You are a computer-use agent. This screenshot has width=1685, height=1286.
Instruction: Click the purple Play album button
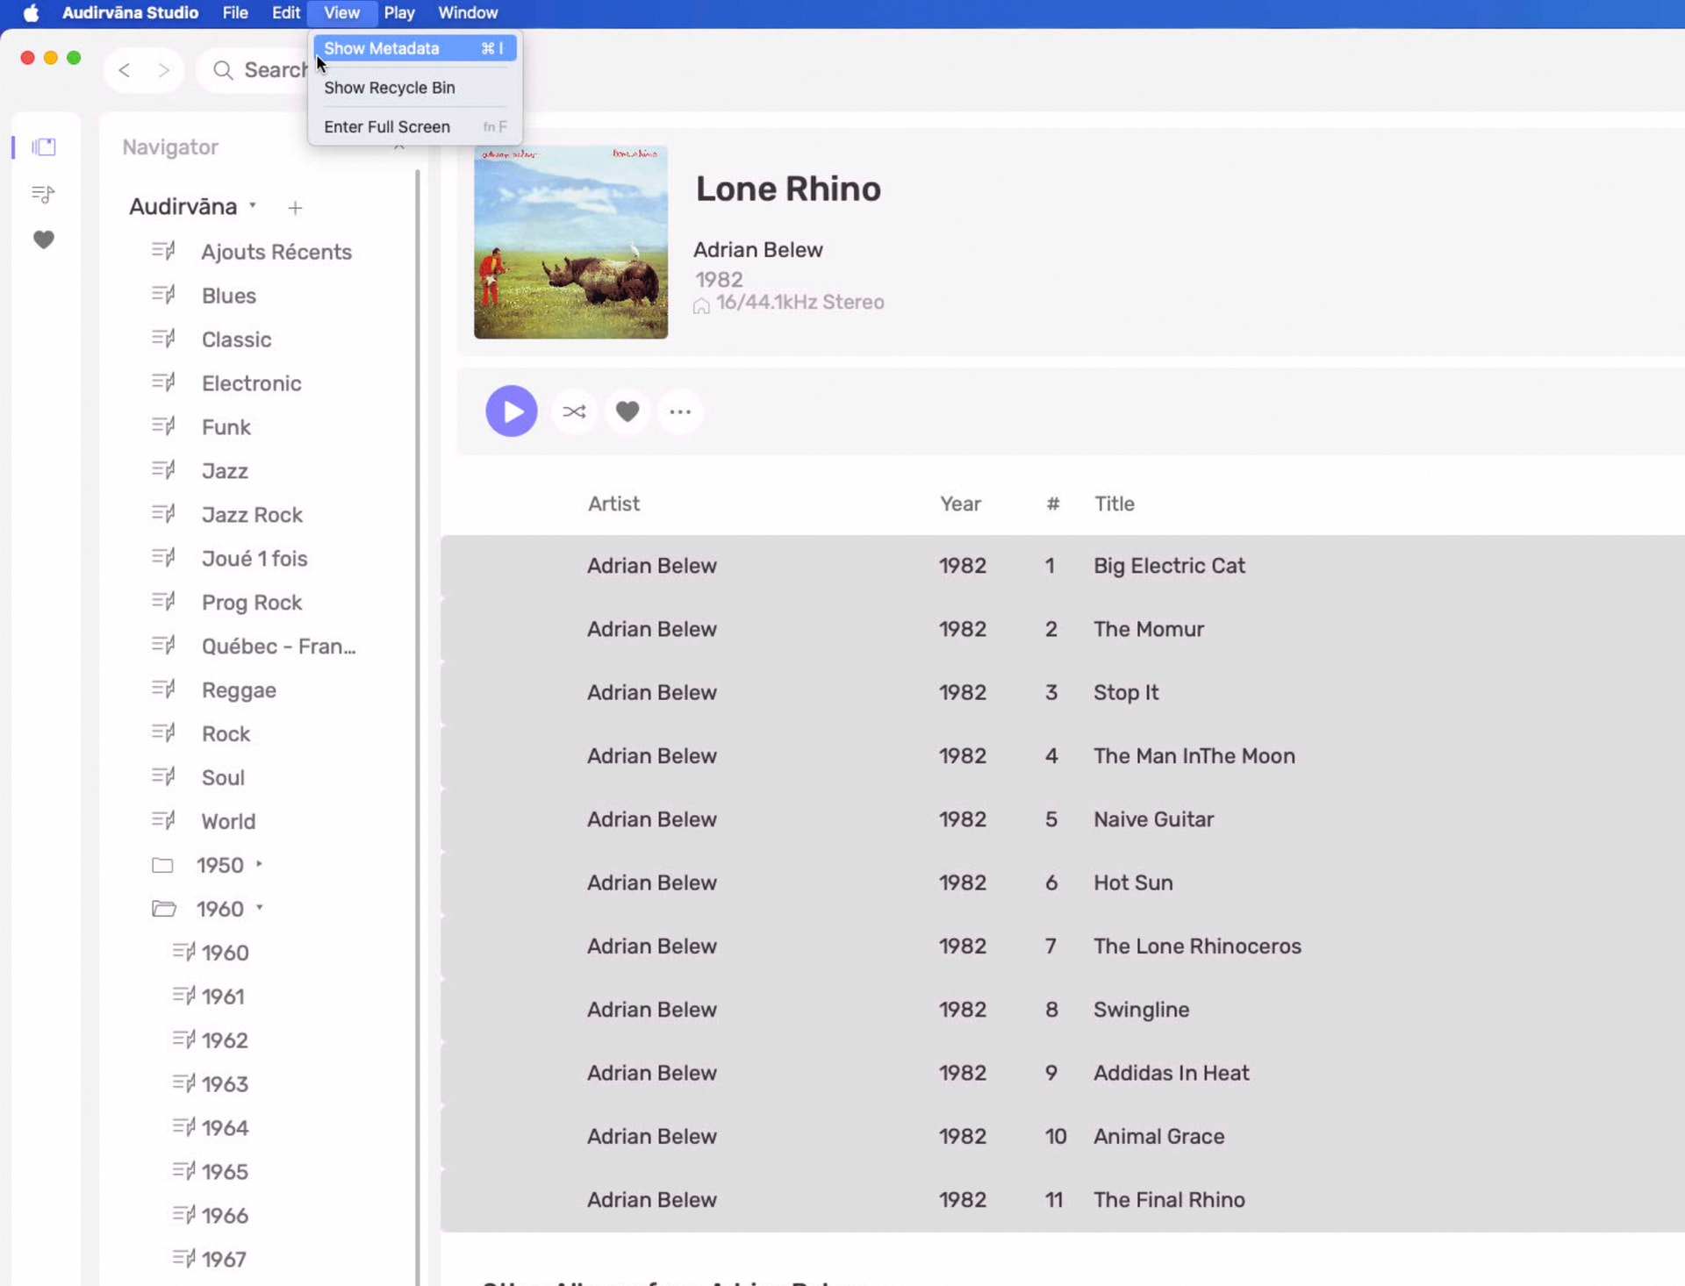pyautogui.click(x=511, y=411)
